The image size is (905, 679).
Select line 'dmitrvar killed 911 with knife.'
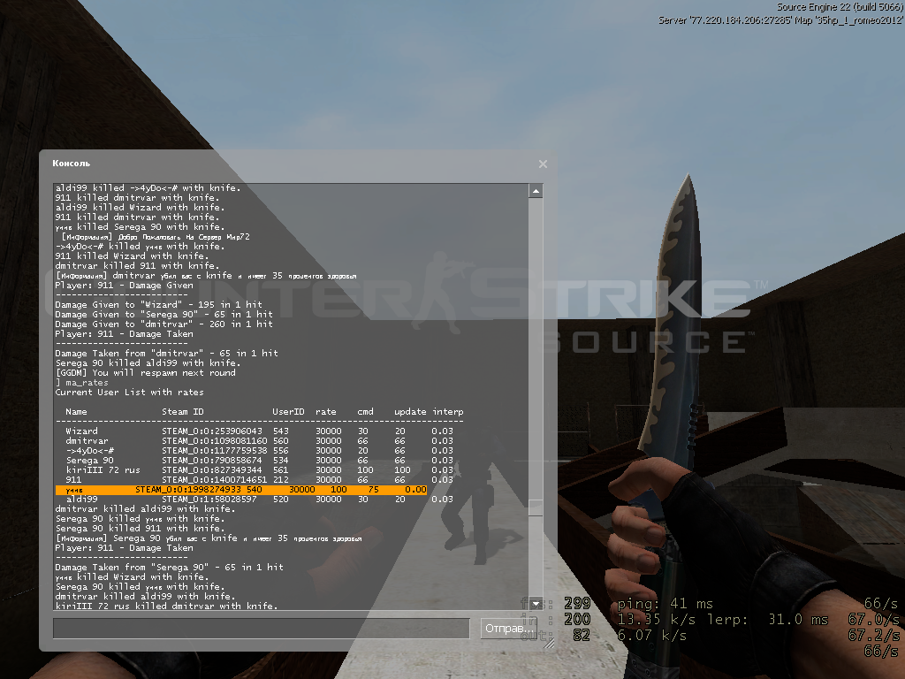coord(137,265)
